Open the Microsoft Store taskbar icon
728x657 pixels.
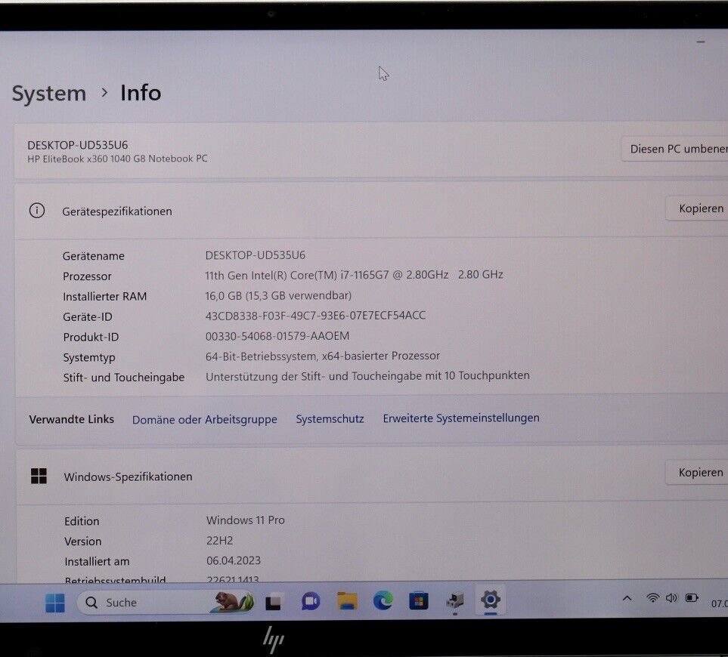(418, 601)
